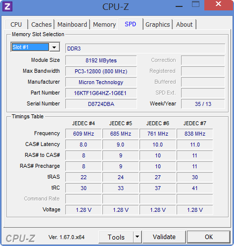Go to the Mainboard tab
234x246 pixels.
tap(72, 25)
